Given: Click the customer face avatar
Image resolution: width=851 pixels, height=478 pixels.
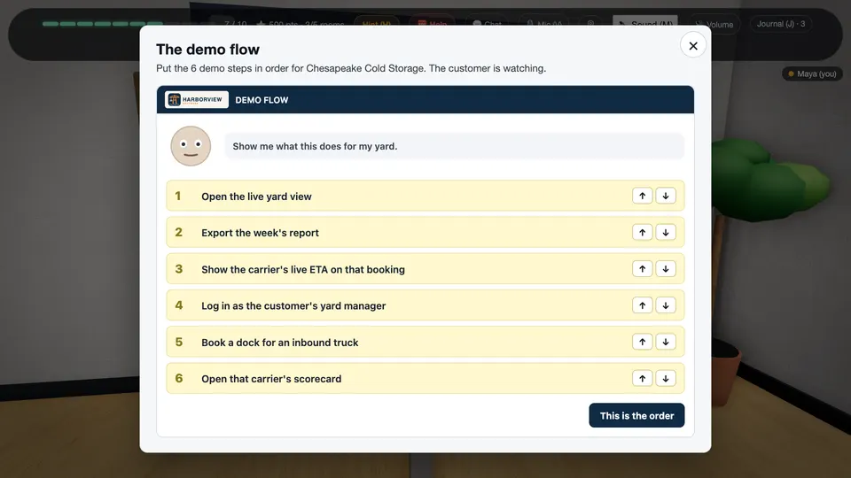Looking at the screenshot, I should (191, 146).
